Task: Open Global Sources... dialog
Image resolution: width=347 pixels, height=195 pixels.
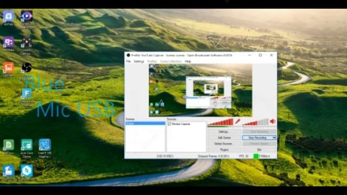Action: tap(224, 144)
